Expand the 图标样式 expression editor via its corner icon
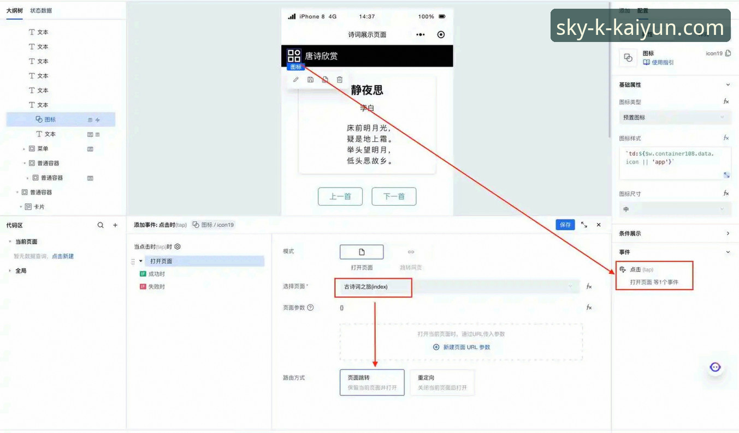Image resolution: width=739 pixels, height=433 pixels. pos(726,175)
